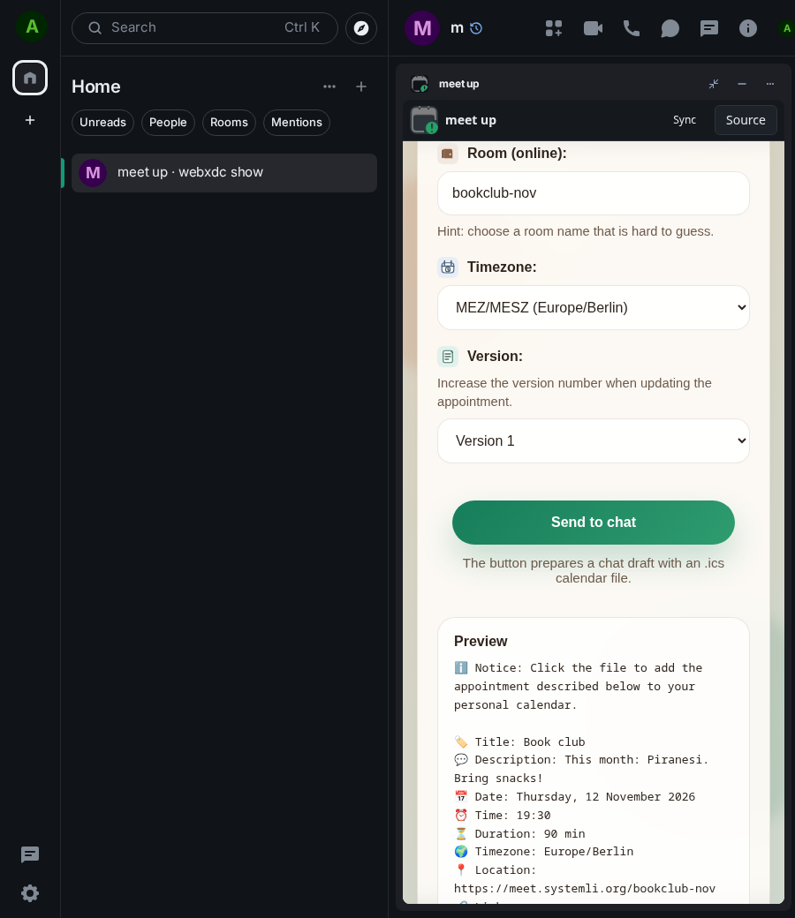
Task: Click the Title: Book club line in the preview
Action: (519, 741)
